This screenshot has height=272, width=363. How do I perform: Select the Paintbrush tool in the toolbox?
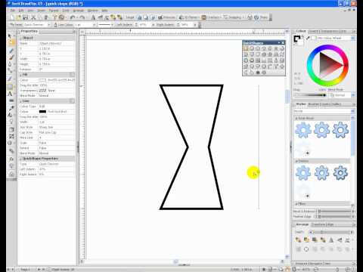tap(11, 57)
